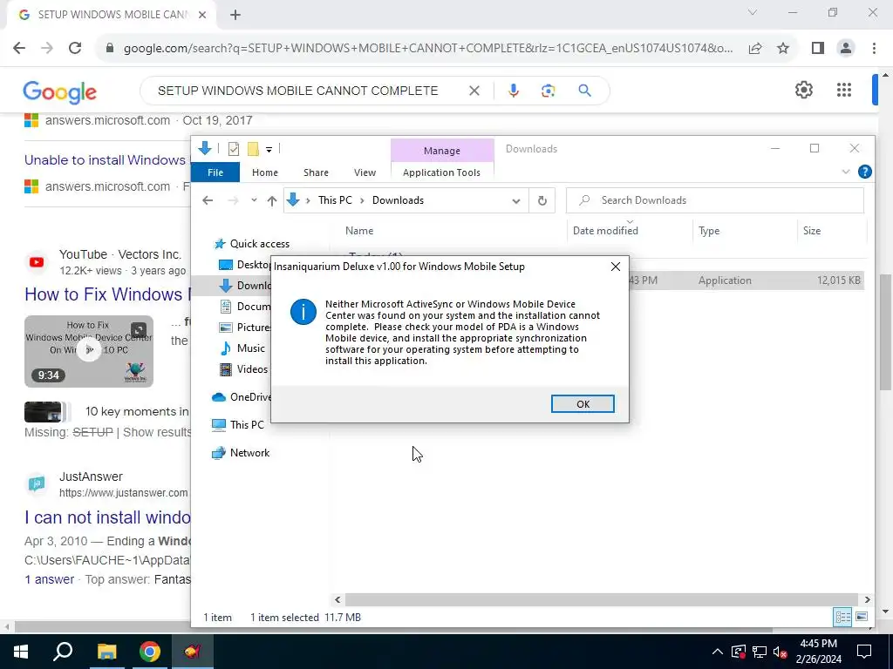This screenshot has height=669, width=893.
Task: Select OneDrive in navigation pane
Action: click(x=242, y=397)
